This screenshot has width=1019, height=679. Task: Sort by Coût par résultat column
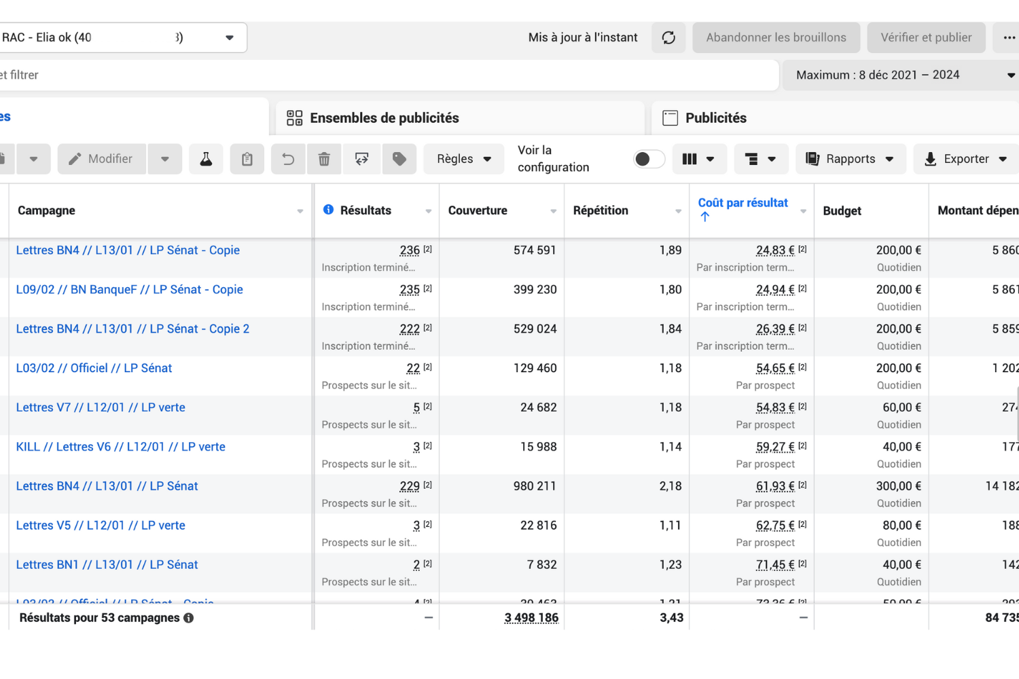coord(743,203)
